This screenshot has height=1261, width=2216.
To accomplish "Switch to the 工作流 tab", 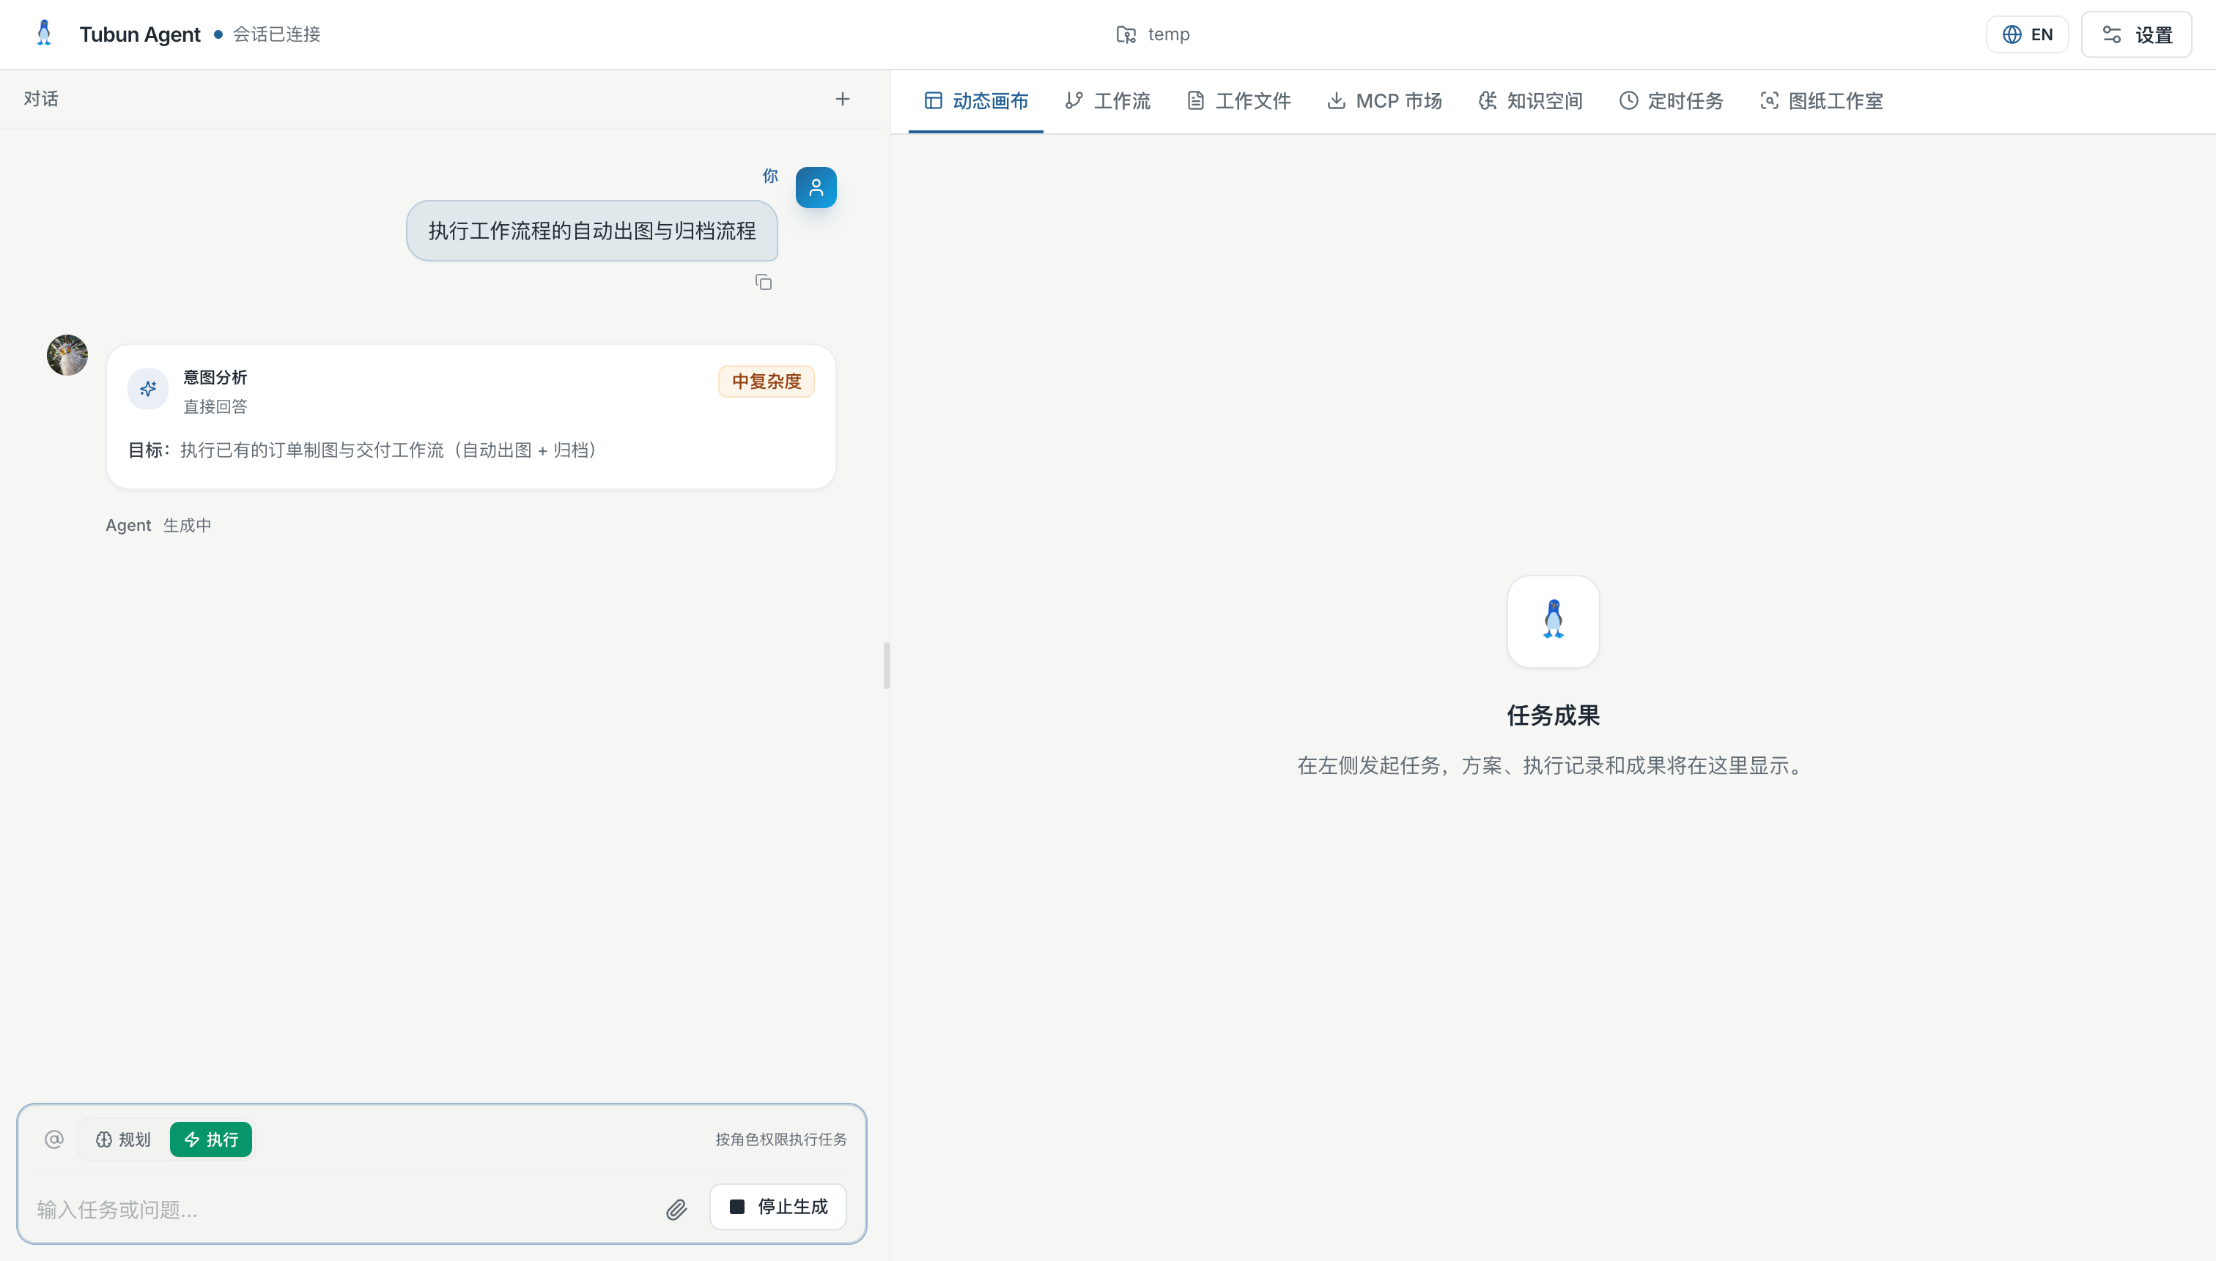I will pos(1107,101).
